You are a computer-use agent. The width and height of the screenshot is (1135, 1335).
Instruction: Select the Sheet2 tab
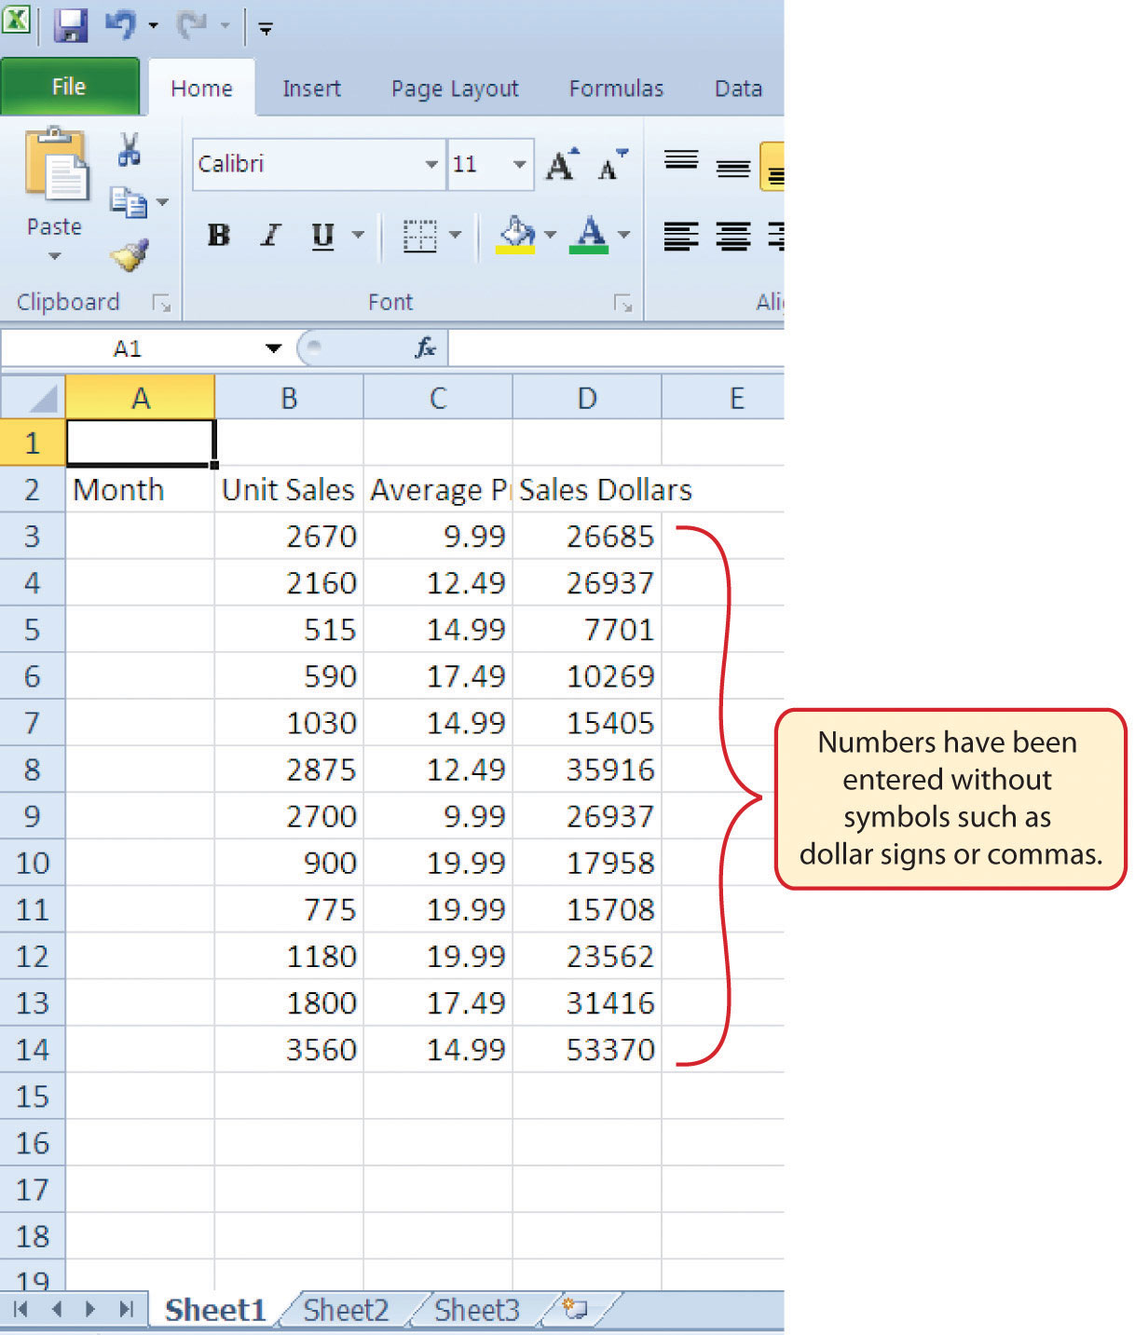[x=345, y=1309]
